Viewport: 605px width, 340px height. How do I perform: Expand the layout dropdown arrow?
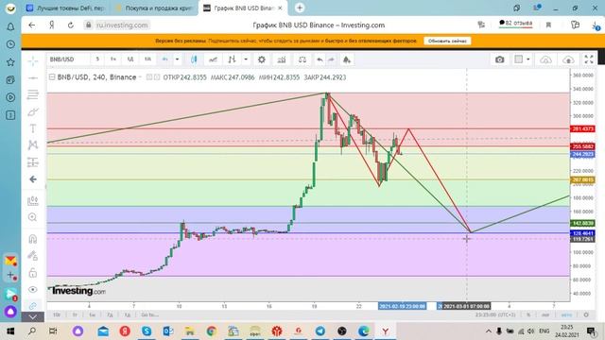[528, 59]
